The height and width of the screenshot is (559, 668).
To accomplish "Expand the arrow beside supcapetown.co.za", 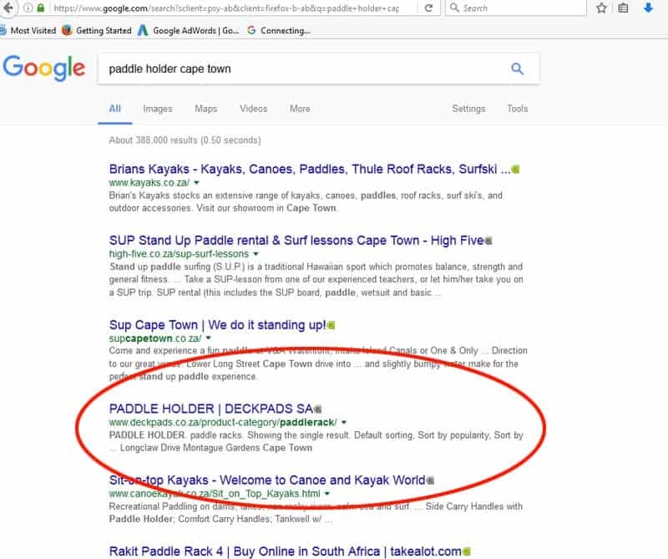I will pos(208,338).
